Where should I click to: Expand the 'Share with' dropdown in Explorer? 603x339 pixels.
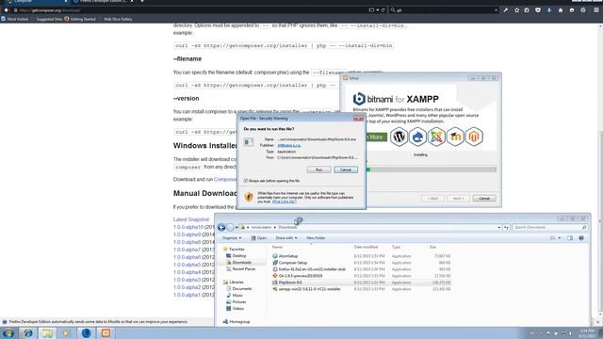click(286, 238)
